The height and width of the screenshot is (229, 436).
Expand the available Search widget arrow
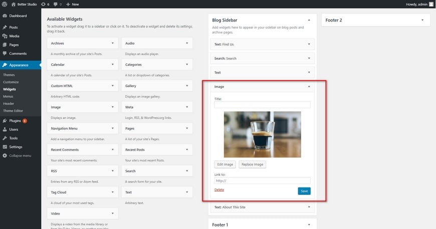[187, 171]
